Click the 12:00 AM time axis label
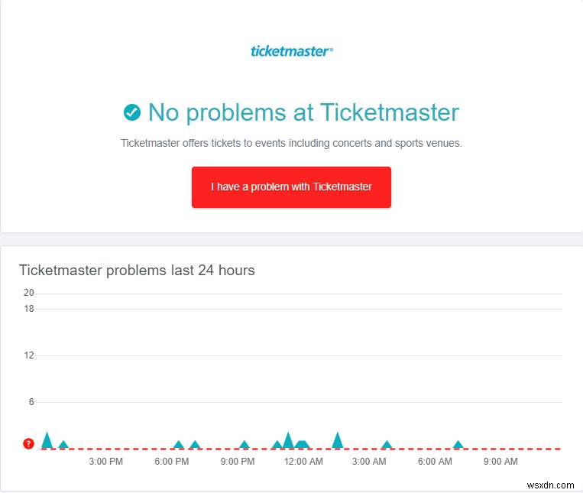This screenshot has height=493, width=583. (303, 462)
